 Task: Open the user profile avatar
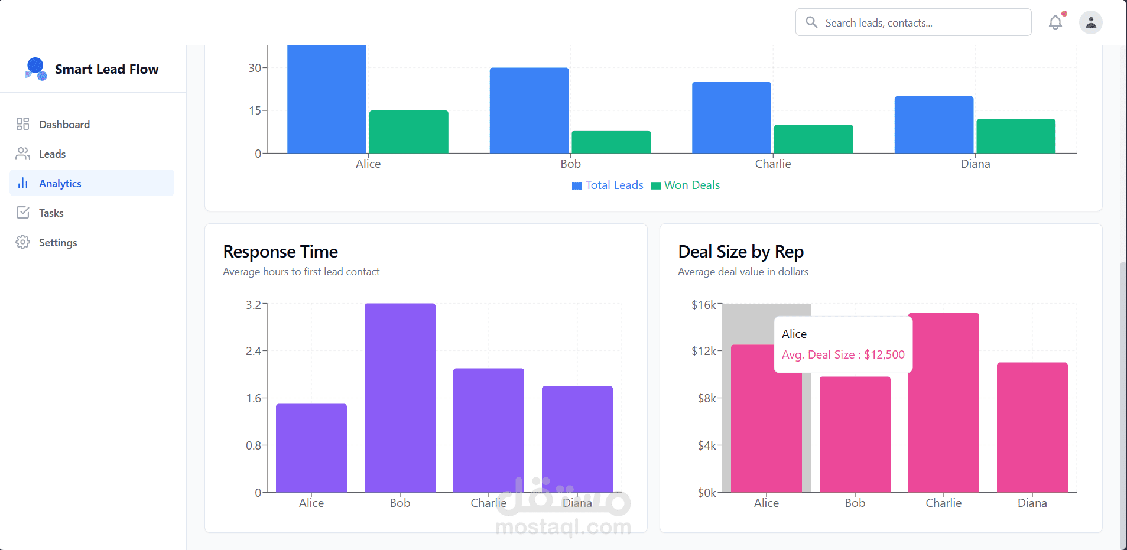(1091, 22)
